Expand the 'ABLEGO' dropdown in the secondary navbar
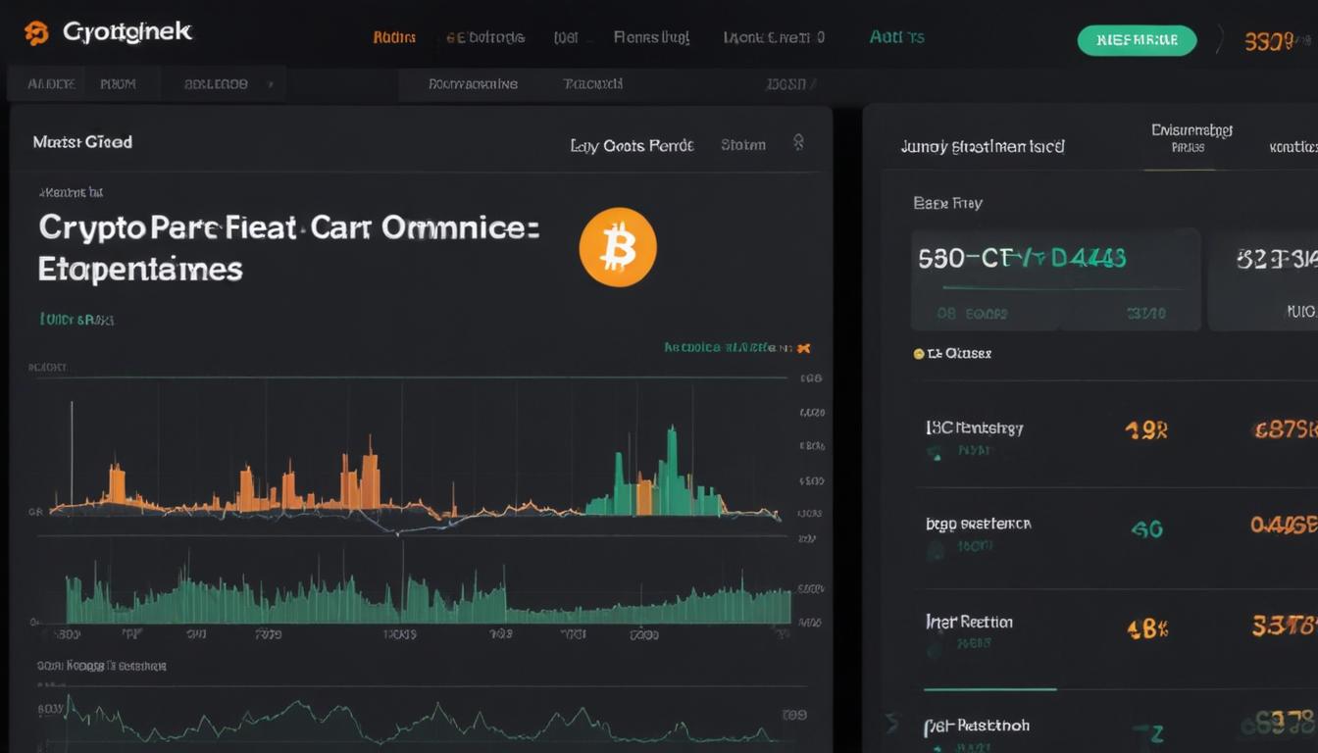 pos(224,83)
